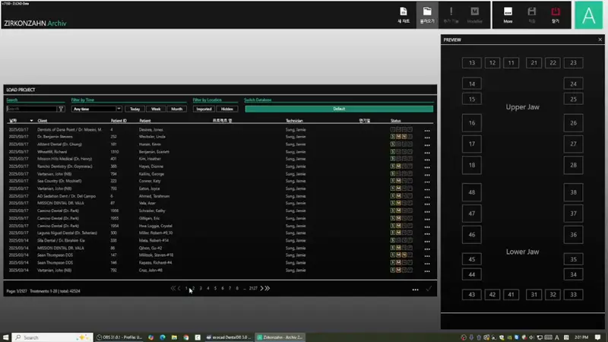Open row options for Desiree, Jones
The image size is (608, 342).
point(427,131)
